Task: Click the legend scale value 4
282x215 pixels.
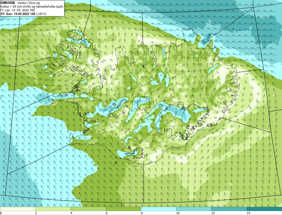Action: coord(71,213)
